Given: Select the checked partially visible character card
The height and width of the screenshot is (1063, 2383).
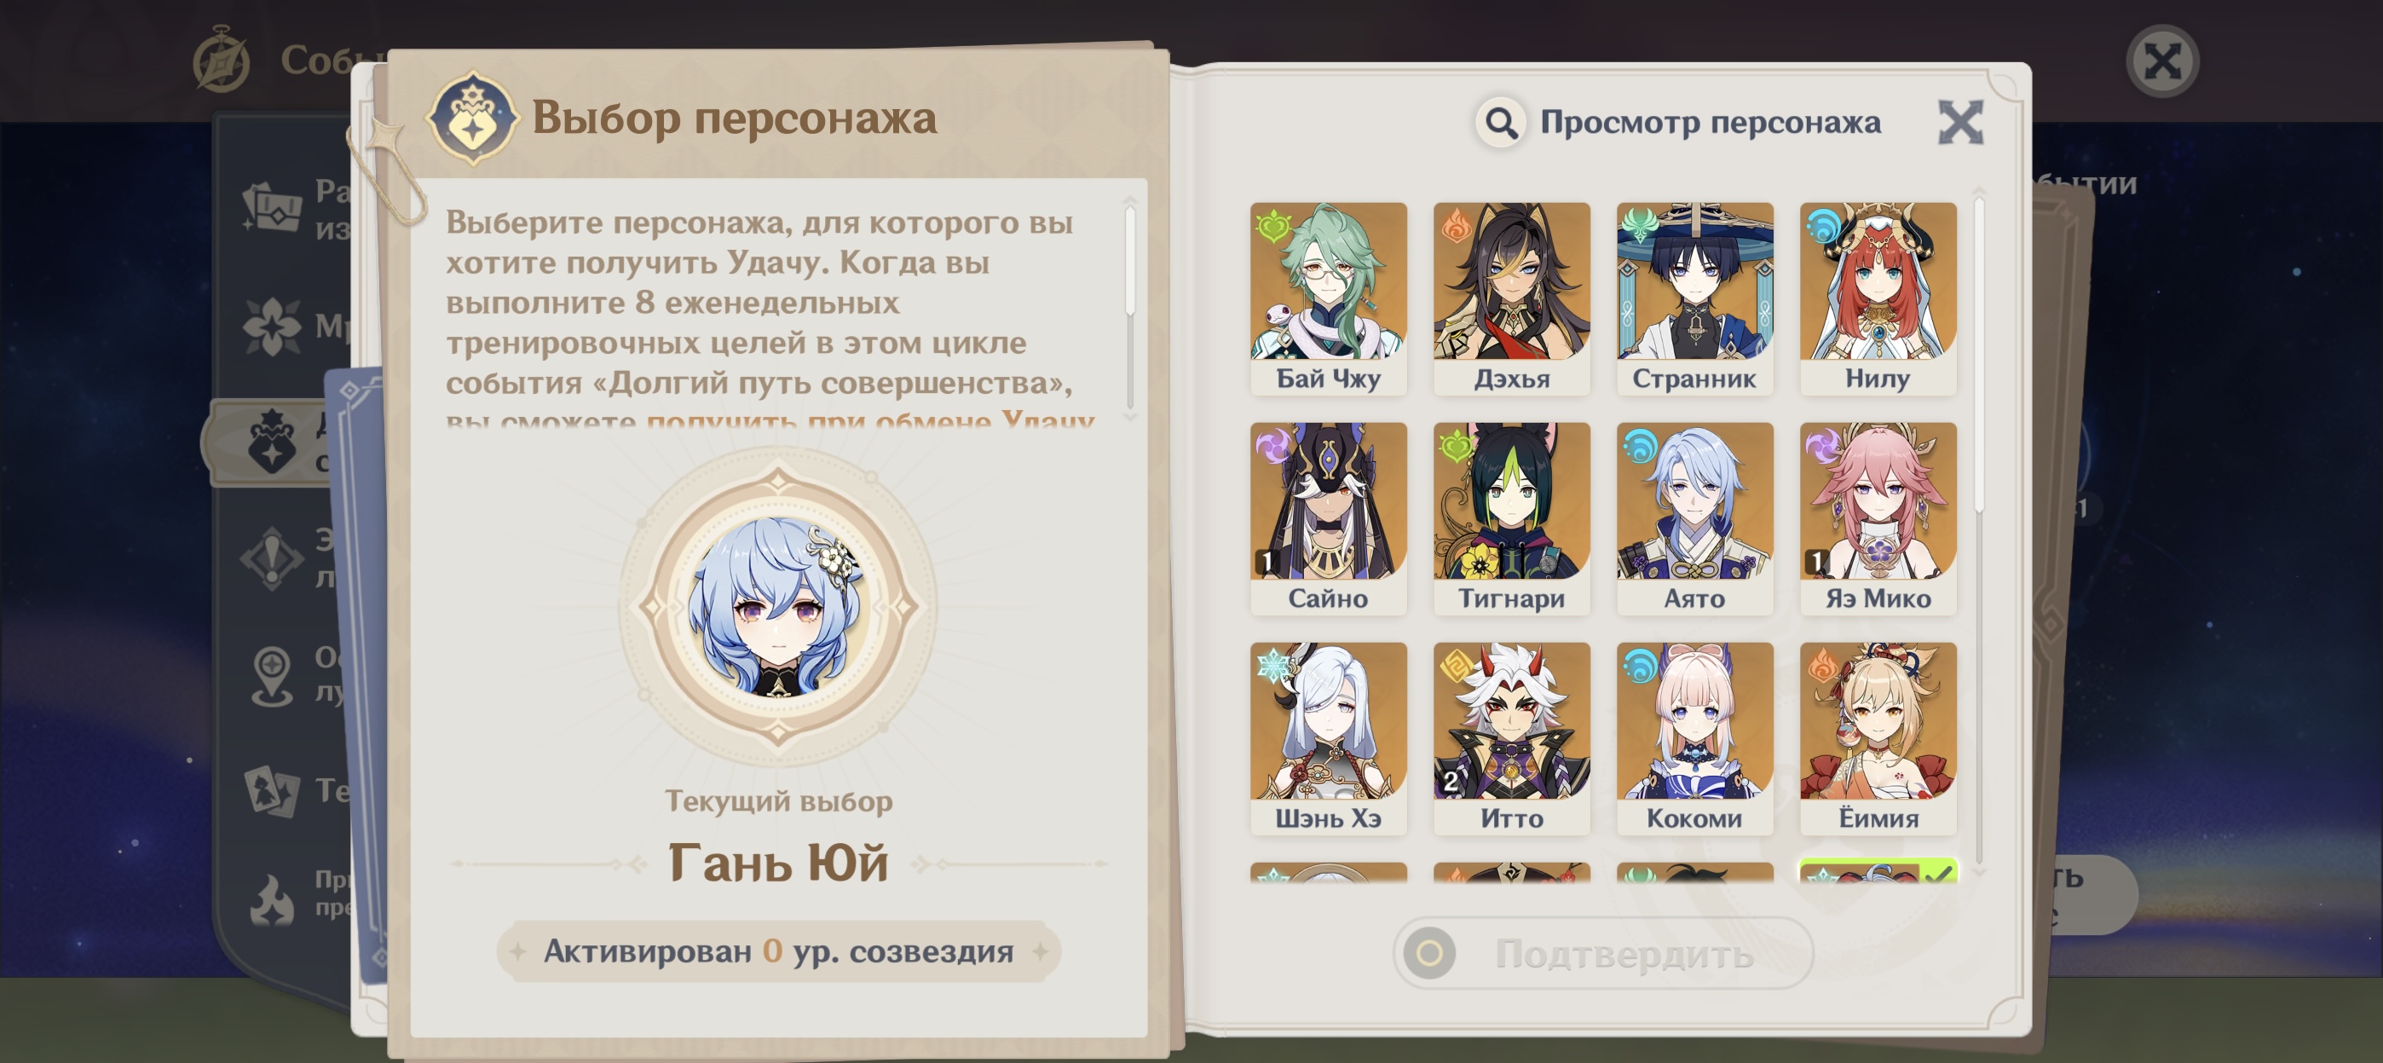Looking at the screenshot, I should (1878, 871).
